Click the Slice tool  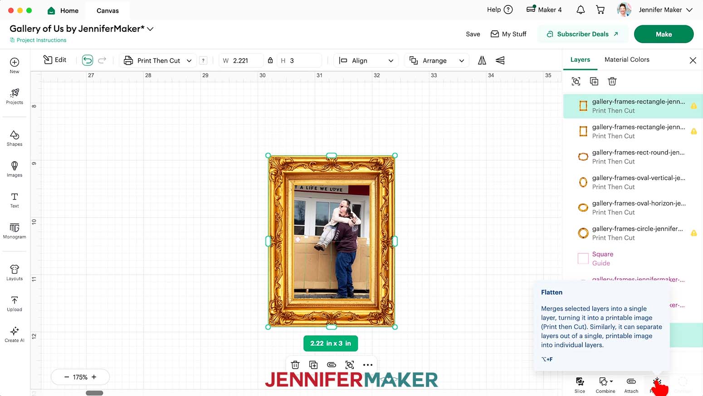pos(580,385)
